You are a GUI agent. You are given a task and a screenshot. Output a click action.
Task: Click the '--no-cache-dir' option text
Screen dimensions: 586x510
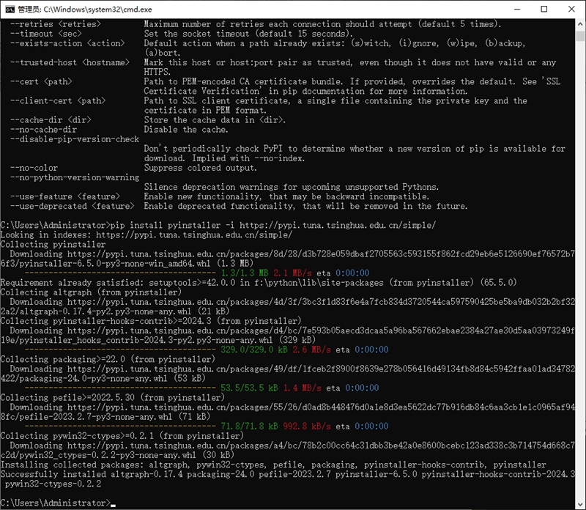43,130
